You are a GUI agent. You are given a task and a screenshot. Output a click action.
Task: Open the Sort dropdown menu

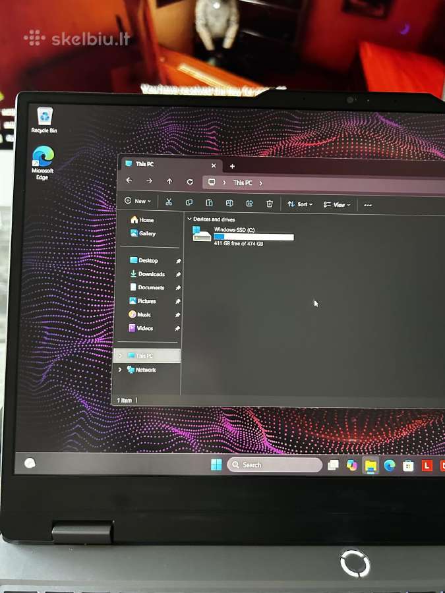(x=300, y=204)
